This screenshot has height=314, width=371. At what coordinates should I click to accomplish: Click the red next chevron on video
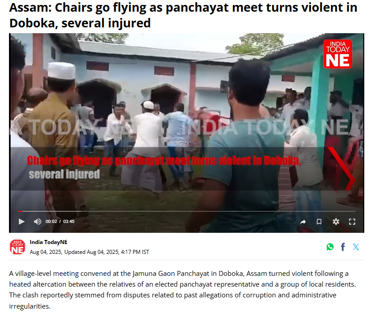coord(342,169)
